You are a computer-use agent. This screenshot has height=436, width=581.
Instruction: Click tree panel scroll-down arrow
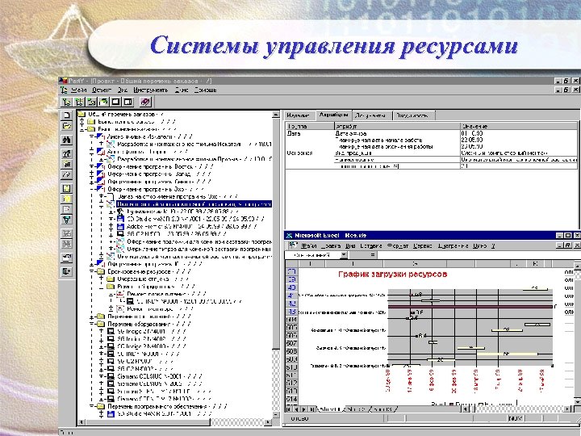coord(276,414)
